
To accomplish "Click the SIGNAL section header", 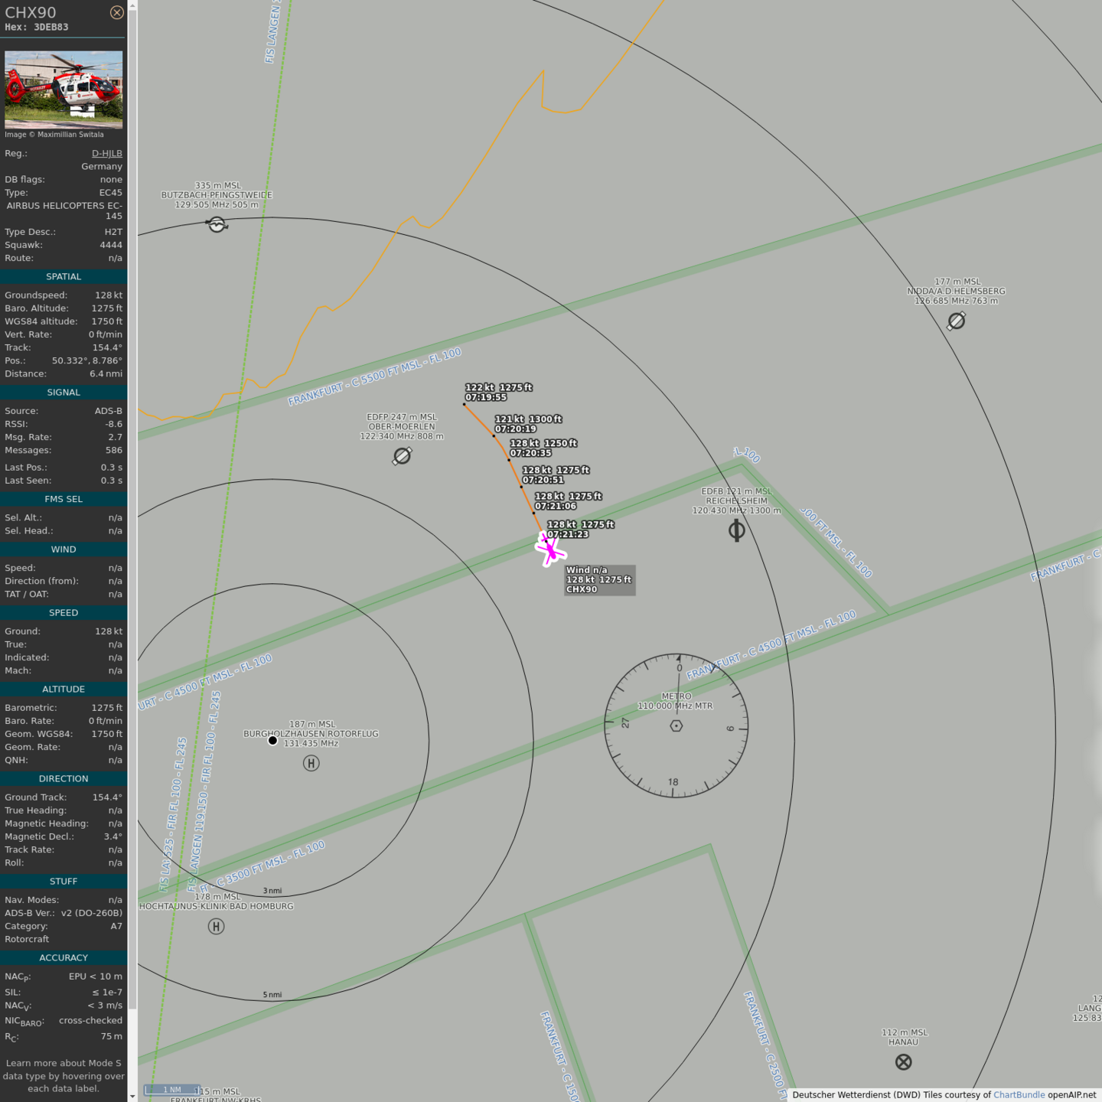I will coord(64,393).
